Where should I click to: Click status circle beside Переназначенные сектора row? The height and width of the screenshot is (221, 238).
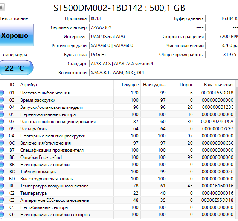tap(2, 114)
